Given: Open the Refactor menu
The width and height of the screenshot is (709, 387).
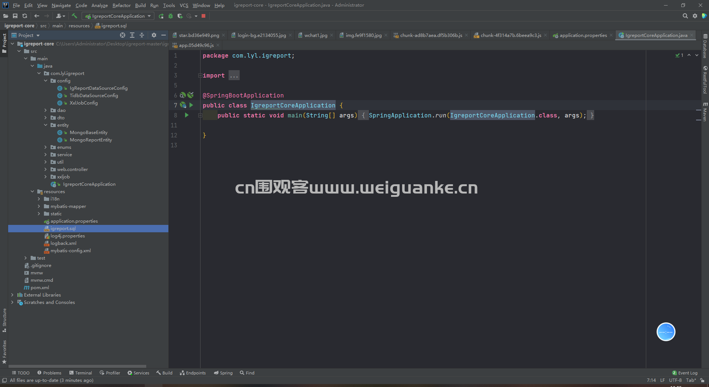Looking at the screenshot, I should (x=121, y=5).
